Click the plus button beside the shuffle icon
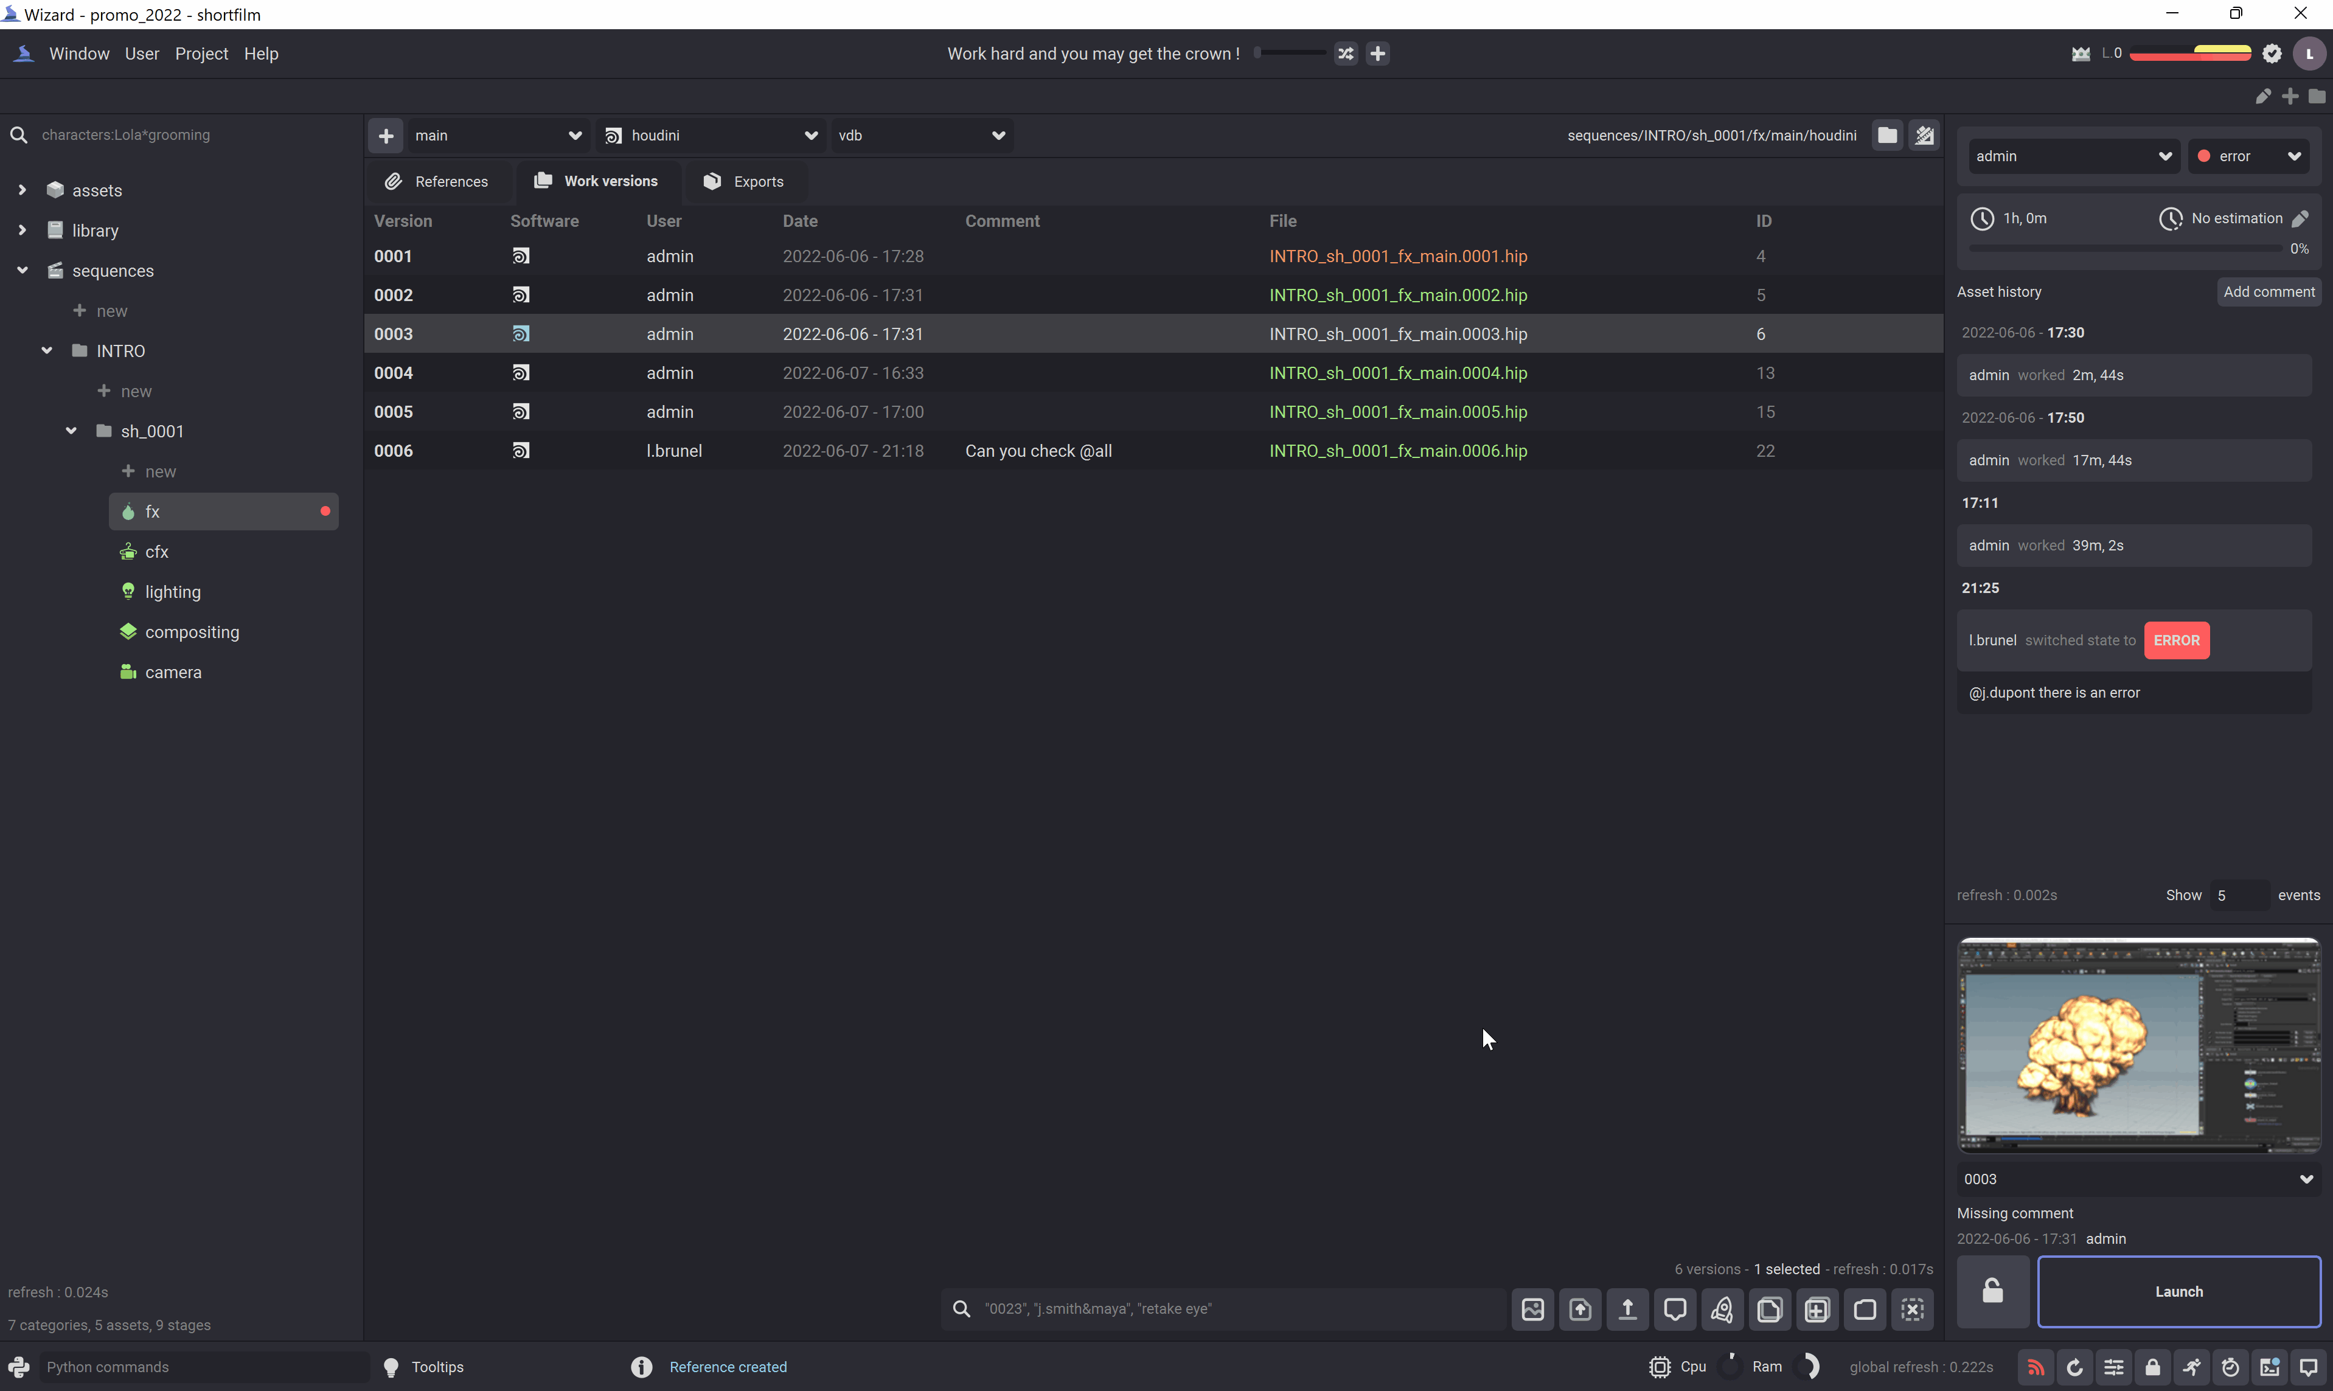Viewport: 2333px width, 1391px height. tap(1378, 54)
